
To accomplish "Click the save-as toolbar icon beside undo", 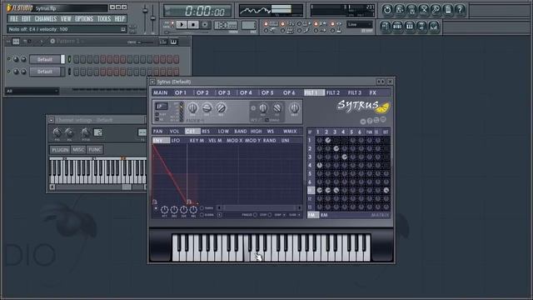I will [399, 10].
